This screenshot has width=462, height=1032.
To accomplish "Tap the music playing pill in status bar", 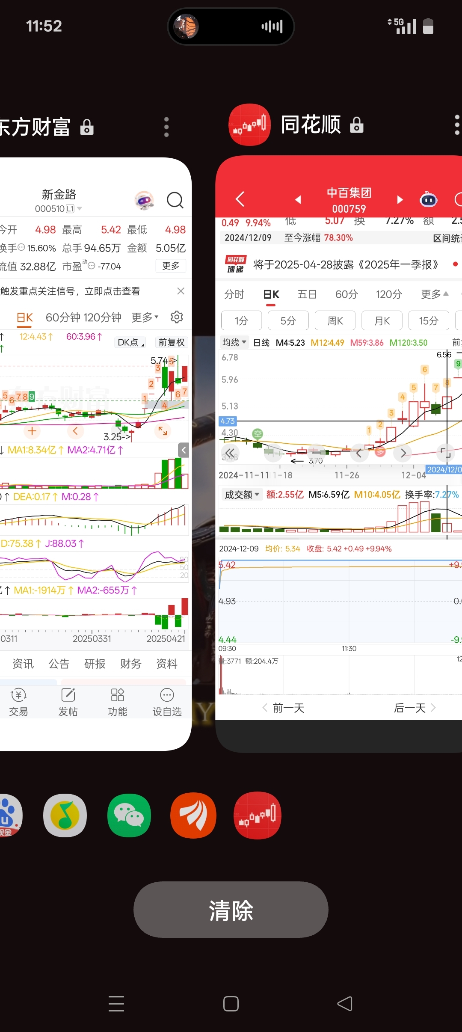I will point(231,27).
